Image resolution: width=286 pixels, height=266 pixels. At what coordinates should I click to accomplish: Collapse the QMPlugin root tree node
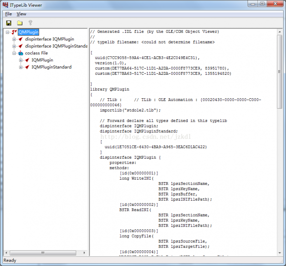(x=7, y=32)
